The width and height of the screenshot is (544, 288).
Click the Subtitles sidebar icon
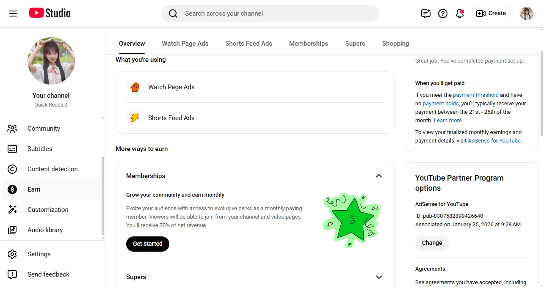(12, 149)
